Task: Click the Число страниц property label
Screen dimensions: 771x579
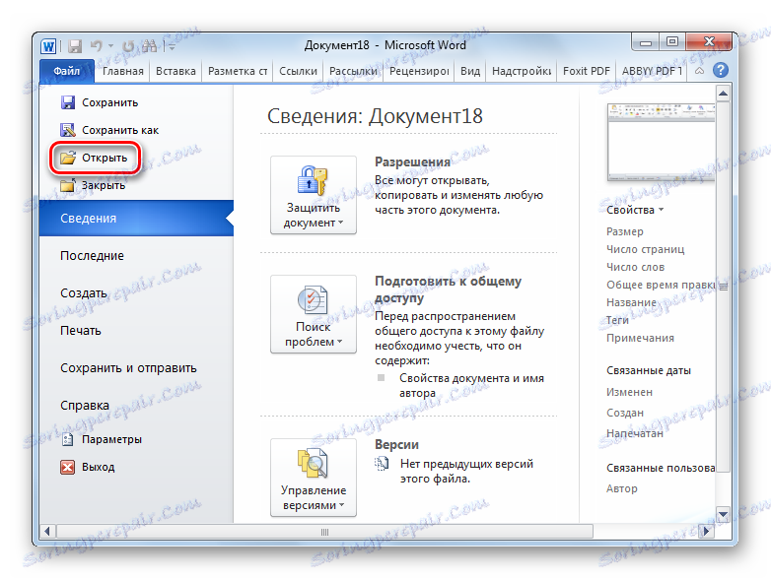Action: click(x=645, y=249)
